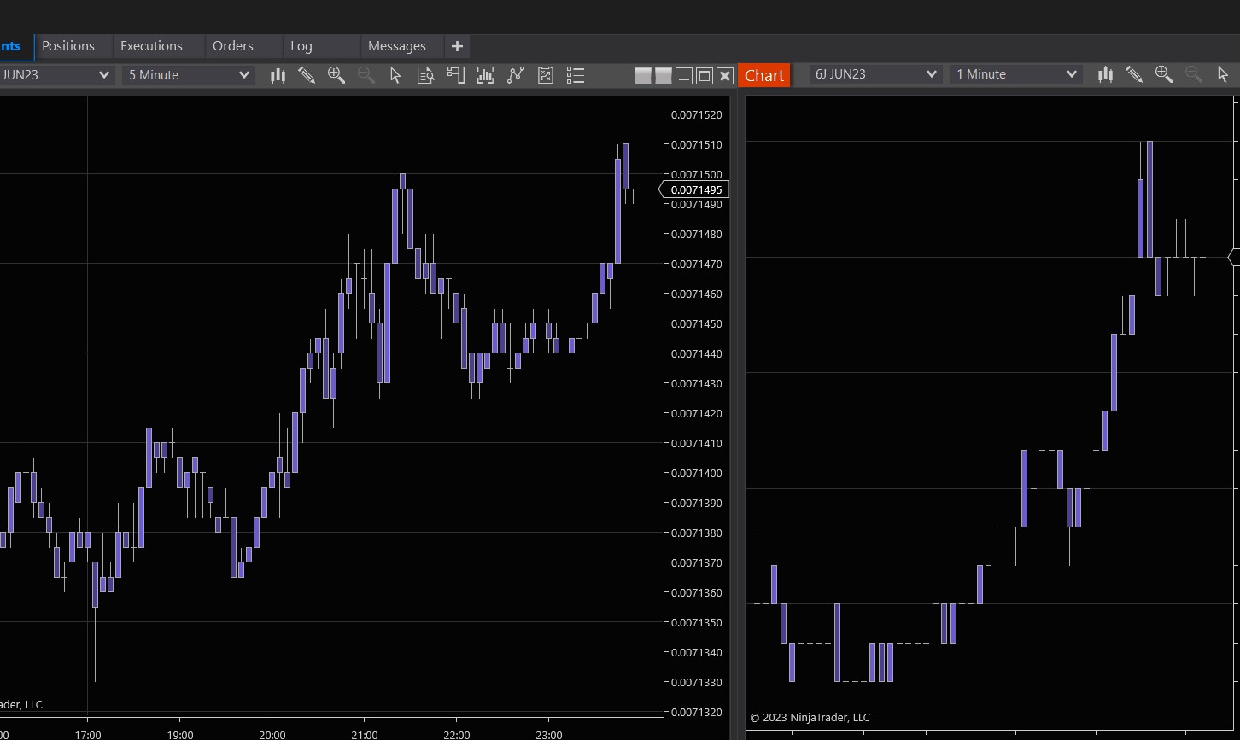Expand the 6J JUN23 instrument dropdown
The width and height of the screenshot is (1240, 740).
[x=874, y=74]
